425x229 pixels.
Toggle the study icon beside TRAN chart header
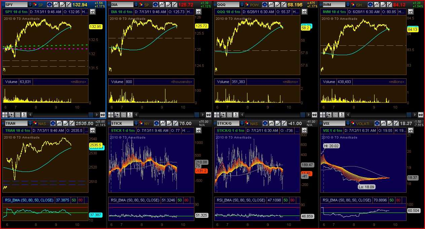point(92,130)
